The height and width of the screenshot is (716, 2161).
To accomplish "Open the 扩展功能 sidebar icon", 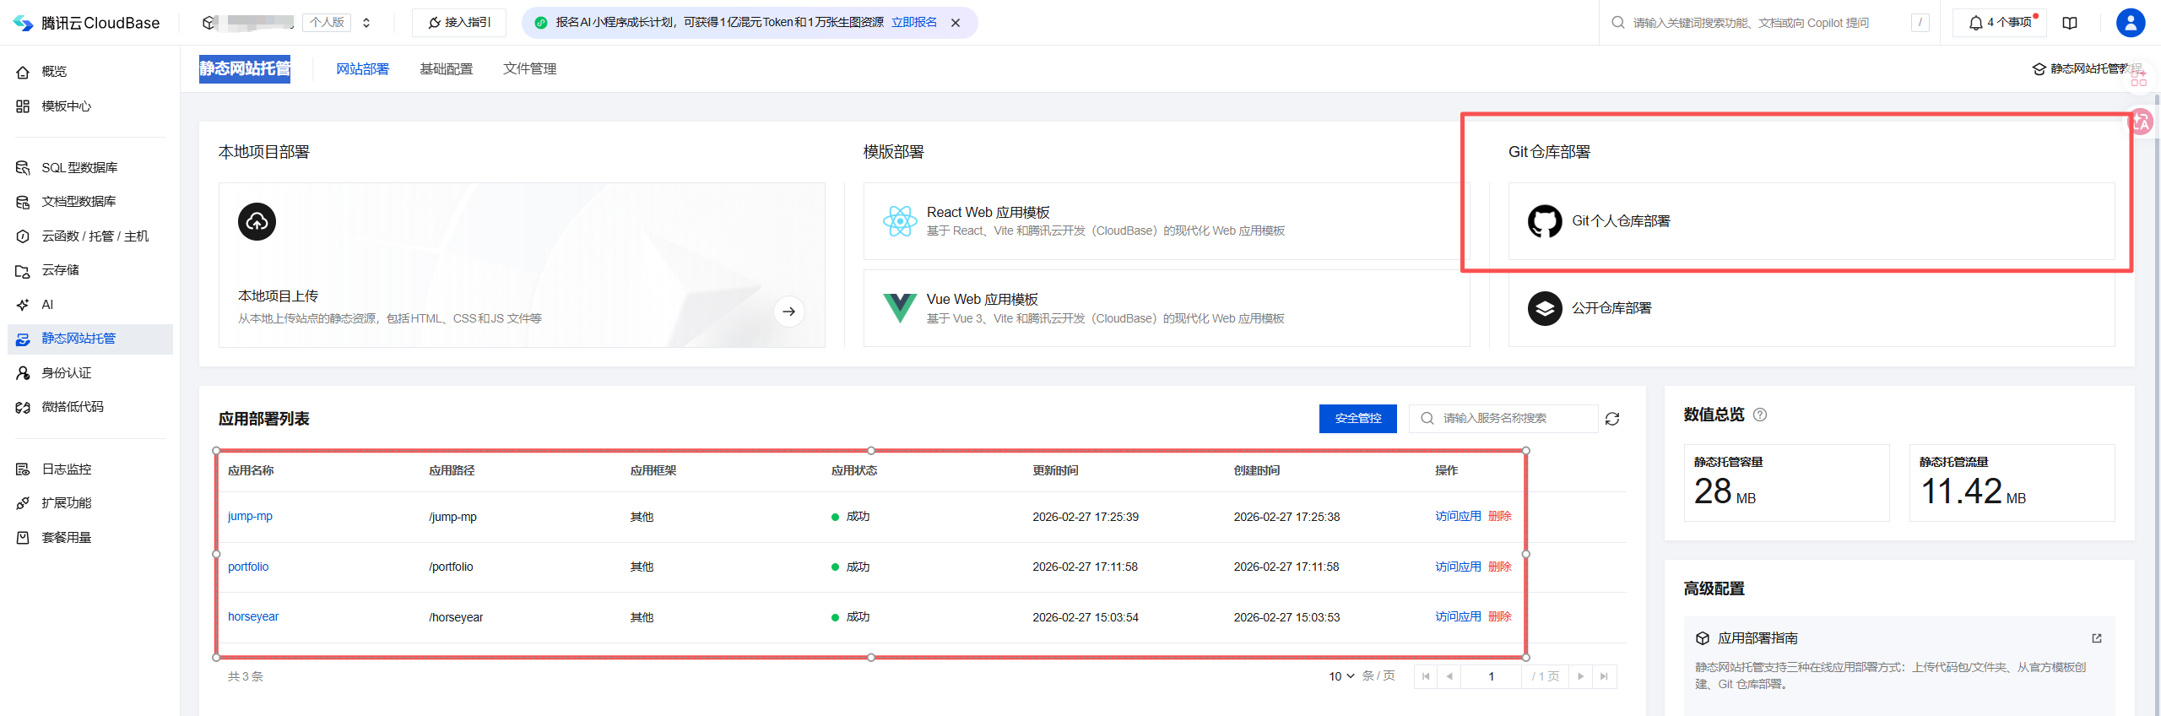I will coord(23,503).
